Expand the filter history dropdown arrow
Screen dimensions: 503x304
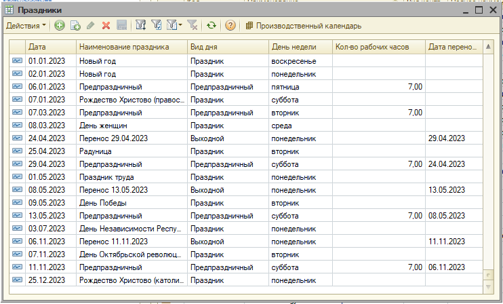(180, 26)
